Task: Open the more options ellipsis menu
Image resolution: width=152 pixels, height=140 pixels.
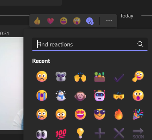Action: coord(109,21)
